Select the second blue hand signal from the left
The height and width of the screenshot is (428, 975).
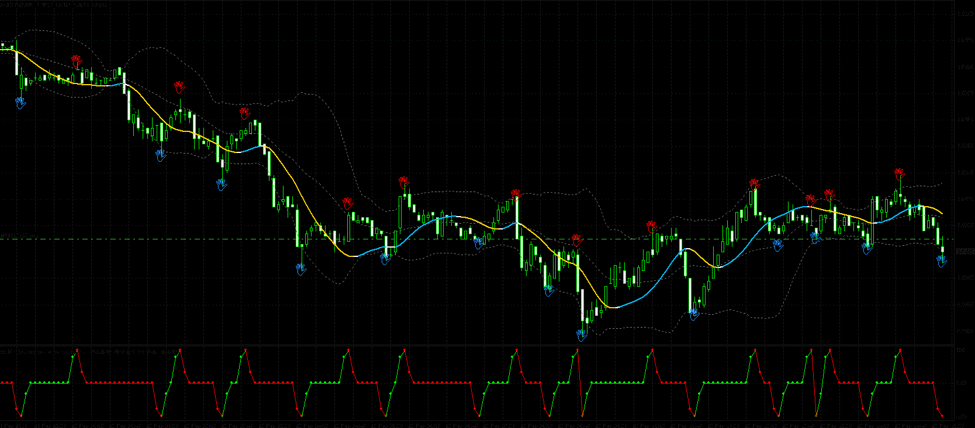(x=161, y=155)
